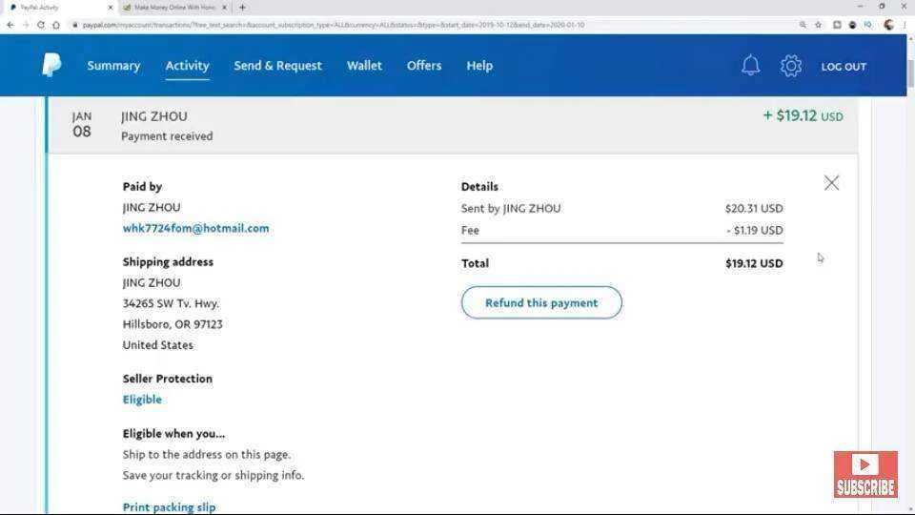Image resolution: width=915 pixels, height=515 pixels.
Task: Click the PayPal logo icon
Action: coord(51,65)
